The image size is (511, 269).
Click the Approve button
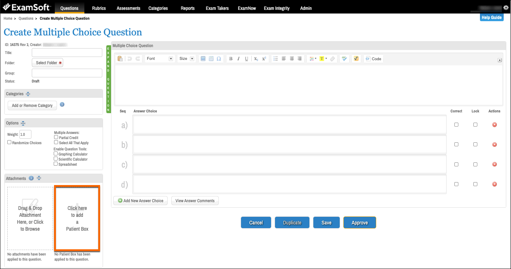pyautogui.click(x=360, y=223)
